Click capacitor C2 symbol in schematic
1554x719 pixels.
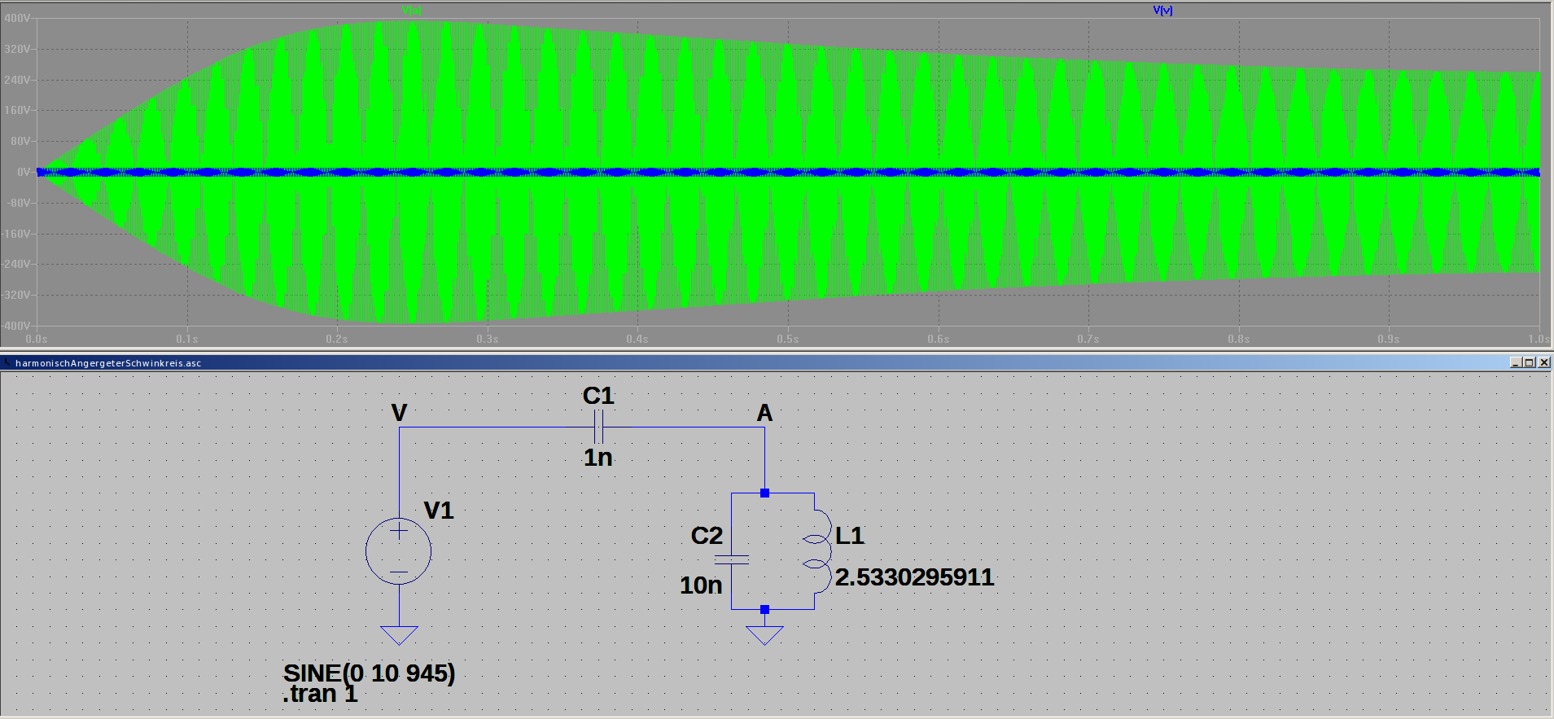point(731,559)
